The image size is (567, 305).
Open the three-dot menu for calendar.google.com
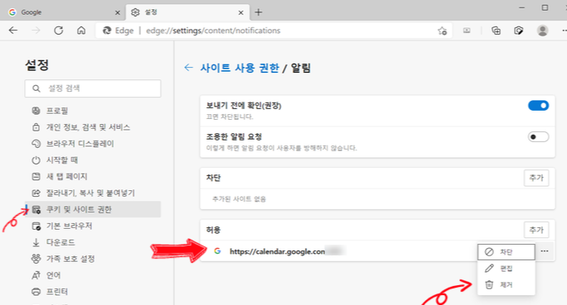tap(545, 251)
